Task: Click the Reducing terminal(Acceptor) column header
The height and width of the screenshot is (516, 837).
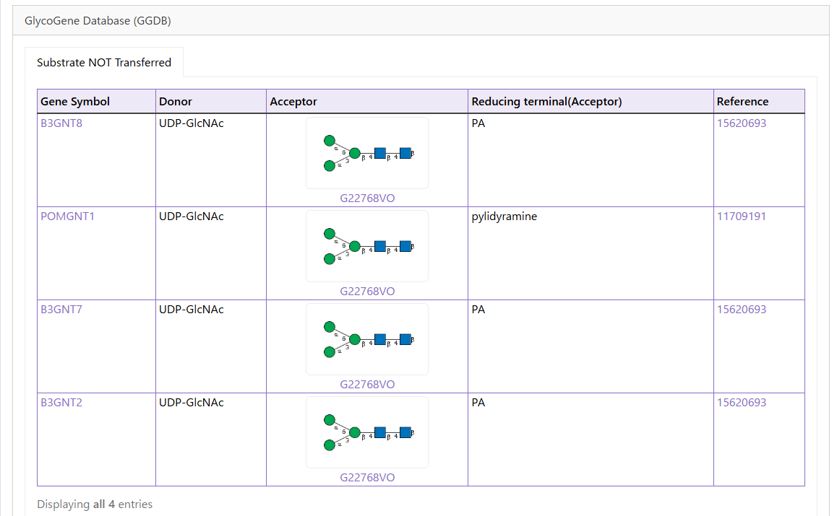Action: [546, 102]
